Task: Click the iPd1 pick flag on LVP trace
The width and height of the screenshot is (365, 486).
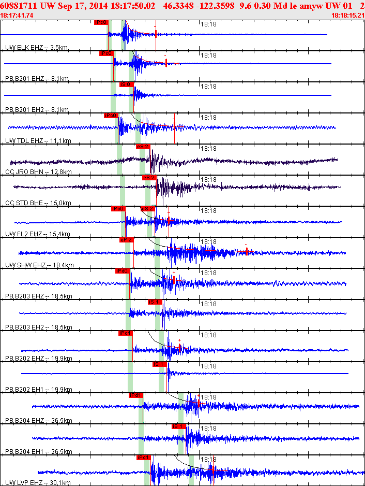Action: tap(143, 458)
